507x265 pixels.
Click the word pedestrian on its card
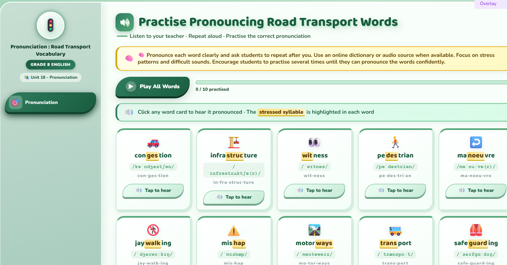click(395, 155)
